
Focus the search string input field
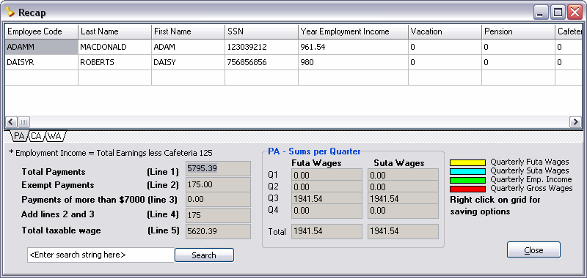click(101, 255)
